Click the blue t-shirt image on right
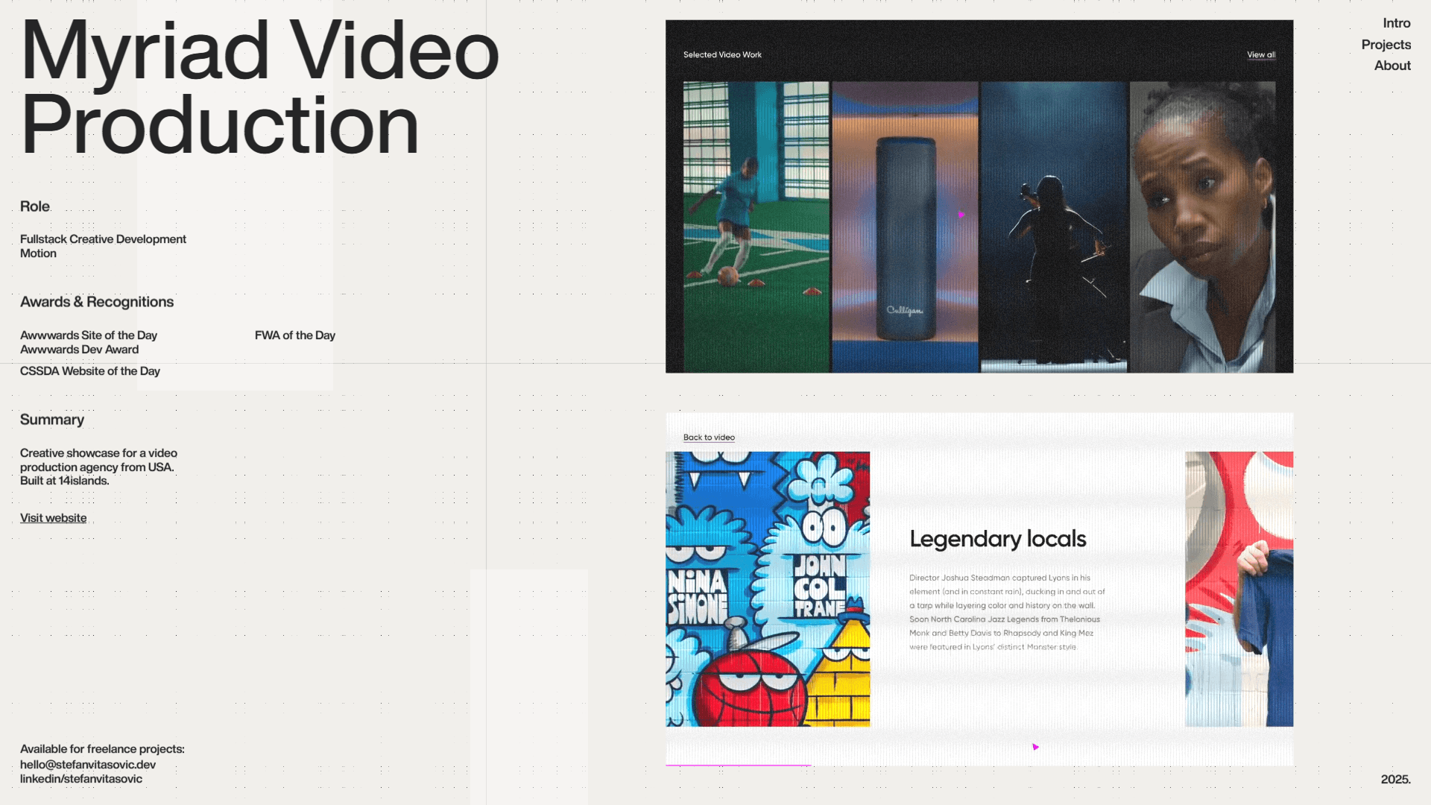 (x=1239, y=589)
